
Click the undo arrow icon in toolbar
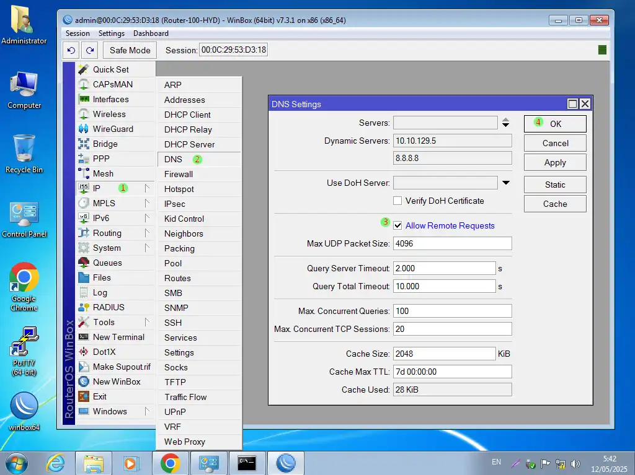(71, 50)
